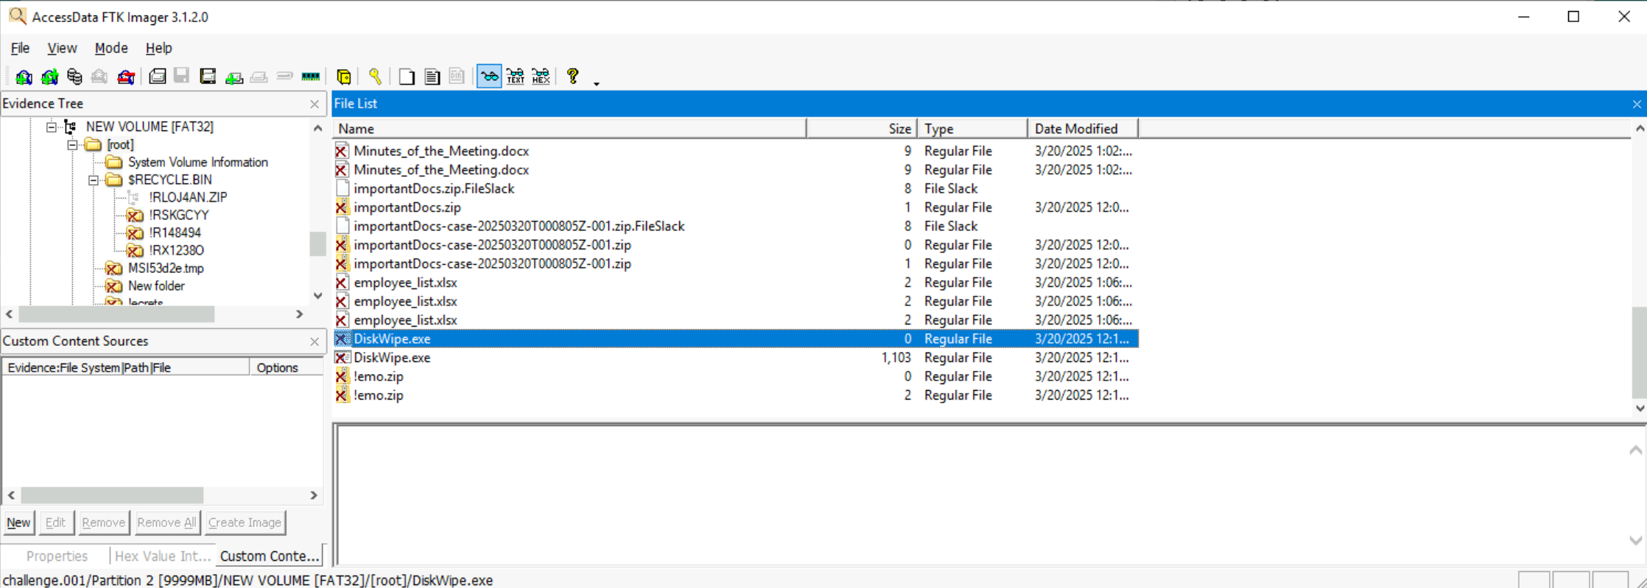Collapse the $RECYCLE.BIN folder node

coord(94,180)
